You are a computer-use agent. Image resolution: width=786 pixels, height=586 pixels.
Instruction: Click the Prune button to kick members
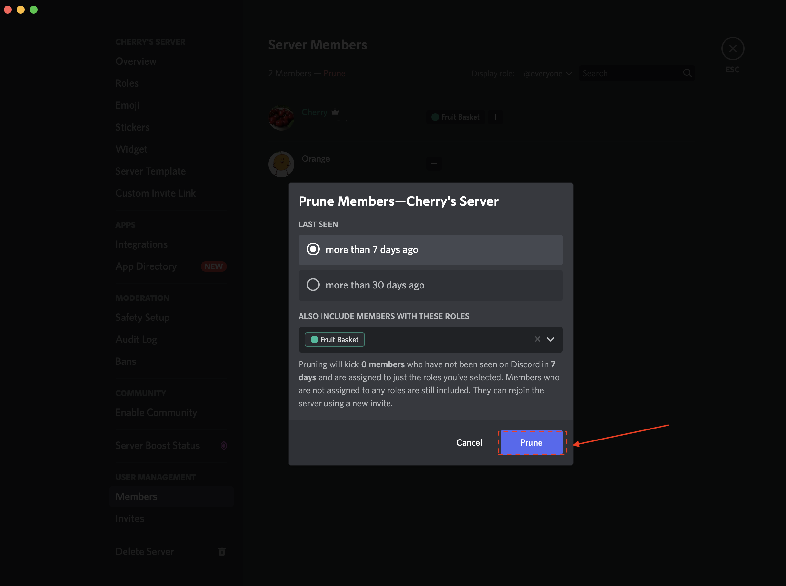[x=530, y=442]
